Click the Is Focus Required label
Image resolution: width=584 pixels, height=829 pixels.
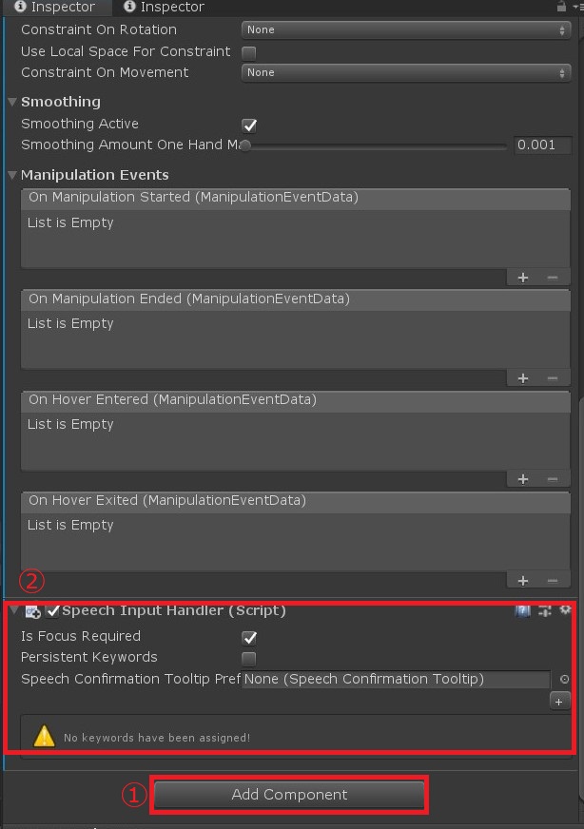81,636
